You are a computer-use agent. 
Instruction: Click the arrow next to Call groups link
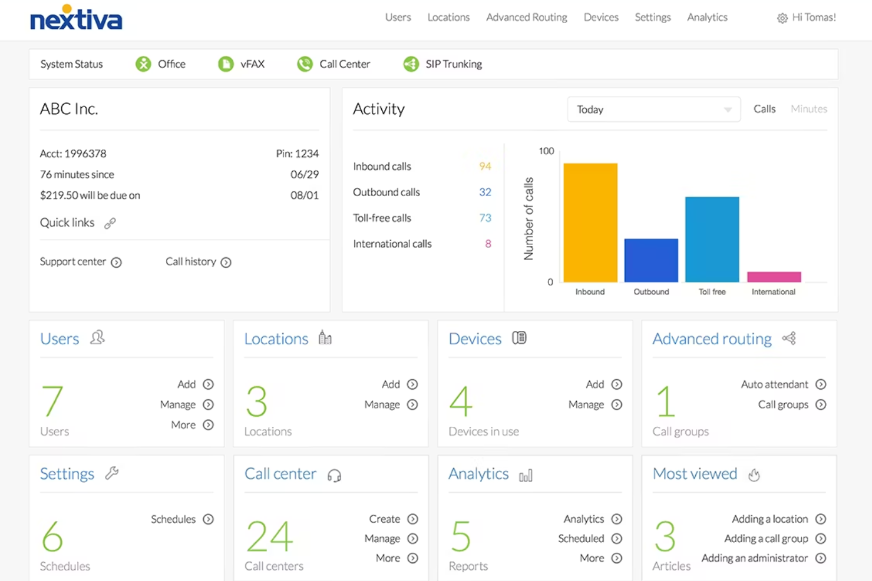[x=821, y=404]
